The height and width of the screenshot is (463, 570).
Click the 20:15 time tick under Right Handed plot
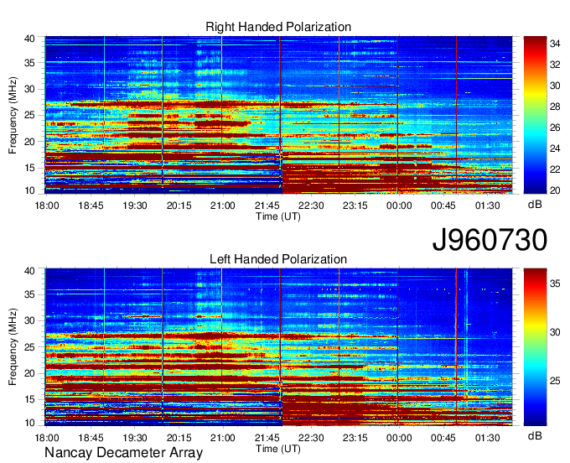click(179, 205)
